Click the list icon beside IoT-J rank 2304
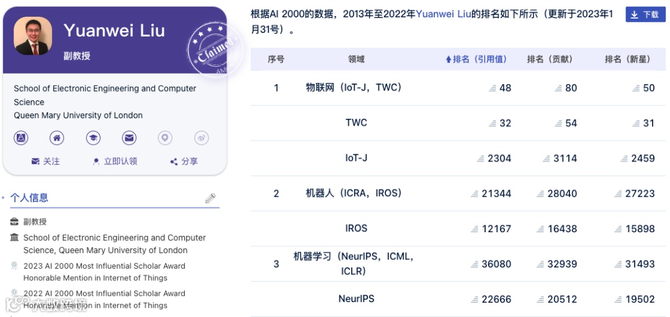 point(481,158)
